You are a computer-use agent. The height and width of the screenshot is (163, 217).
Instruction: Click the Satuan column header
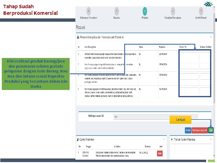(x=141, y=47)
